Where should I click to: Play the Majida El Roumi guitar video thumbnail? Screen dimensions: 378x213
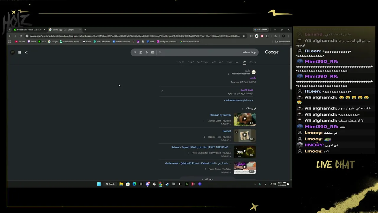[x=245, y=167]
